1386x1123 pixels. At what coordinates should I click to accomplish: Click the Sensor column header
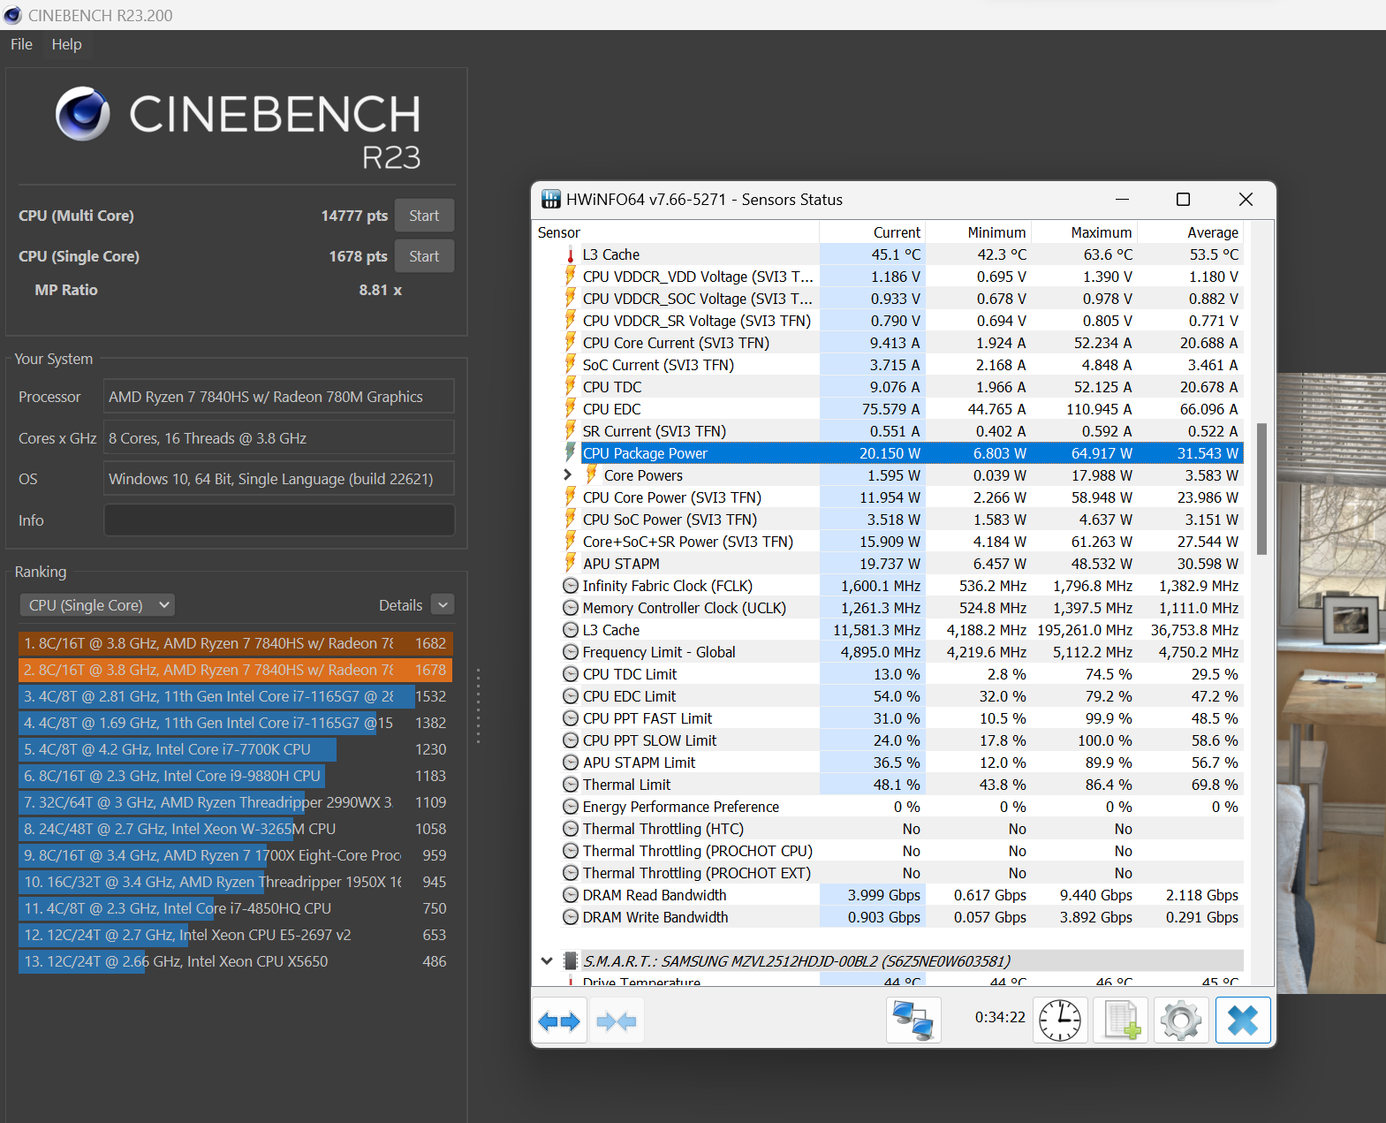[x=678, y=232]
